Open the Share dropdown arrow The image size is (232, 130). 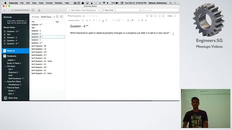pyautogui.click(x=175, y=16)
